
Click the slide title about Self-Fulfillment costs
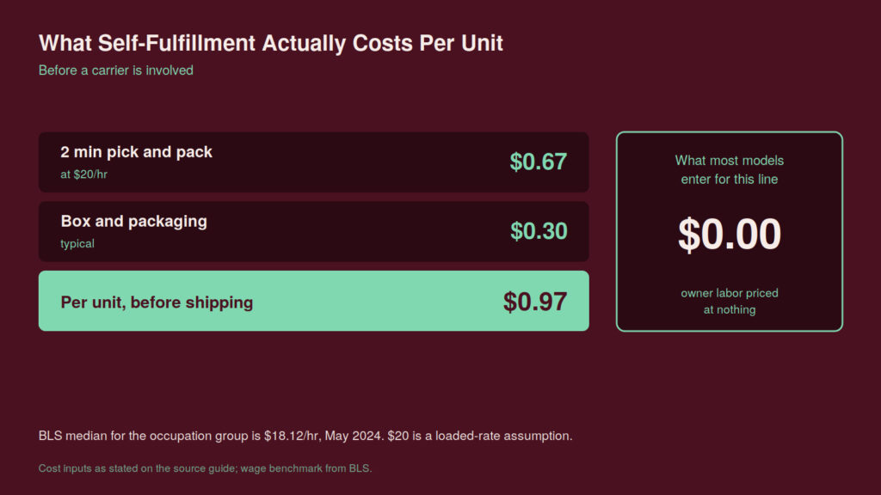click(x=270, y=43)
